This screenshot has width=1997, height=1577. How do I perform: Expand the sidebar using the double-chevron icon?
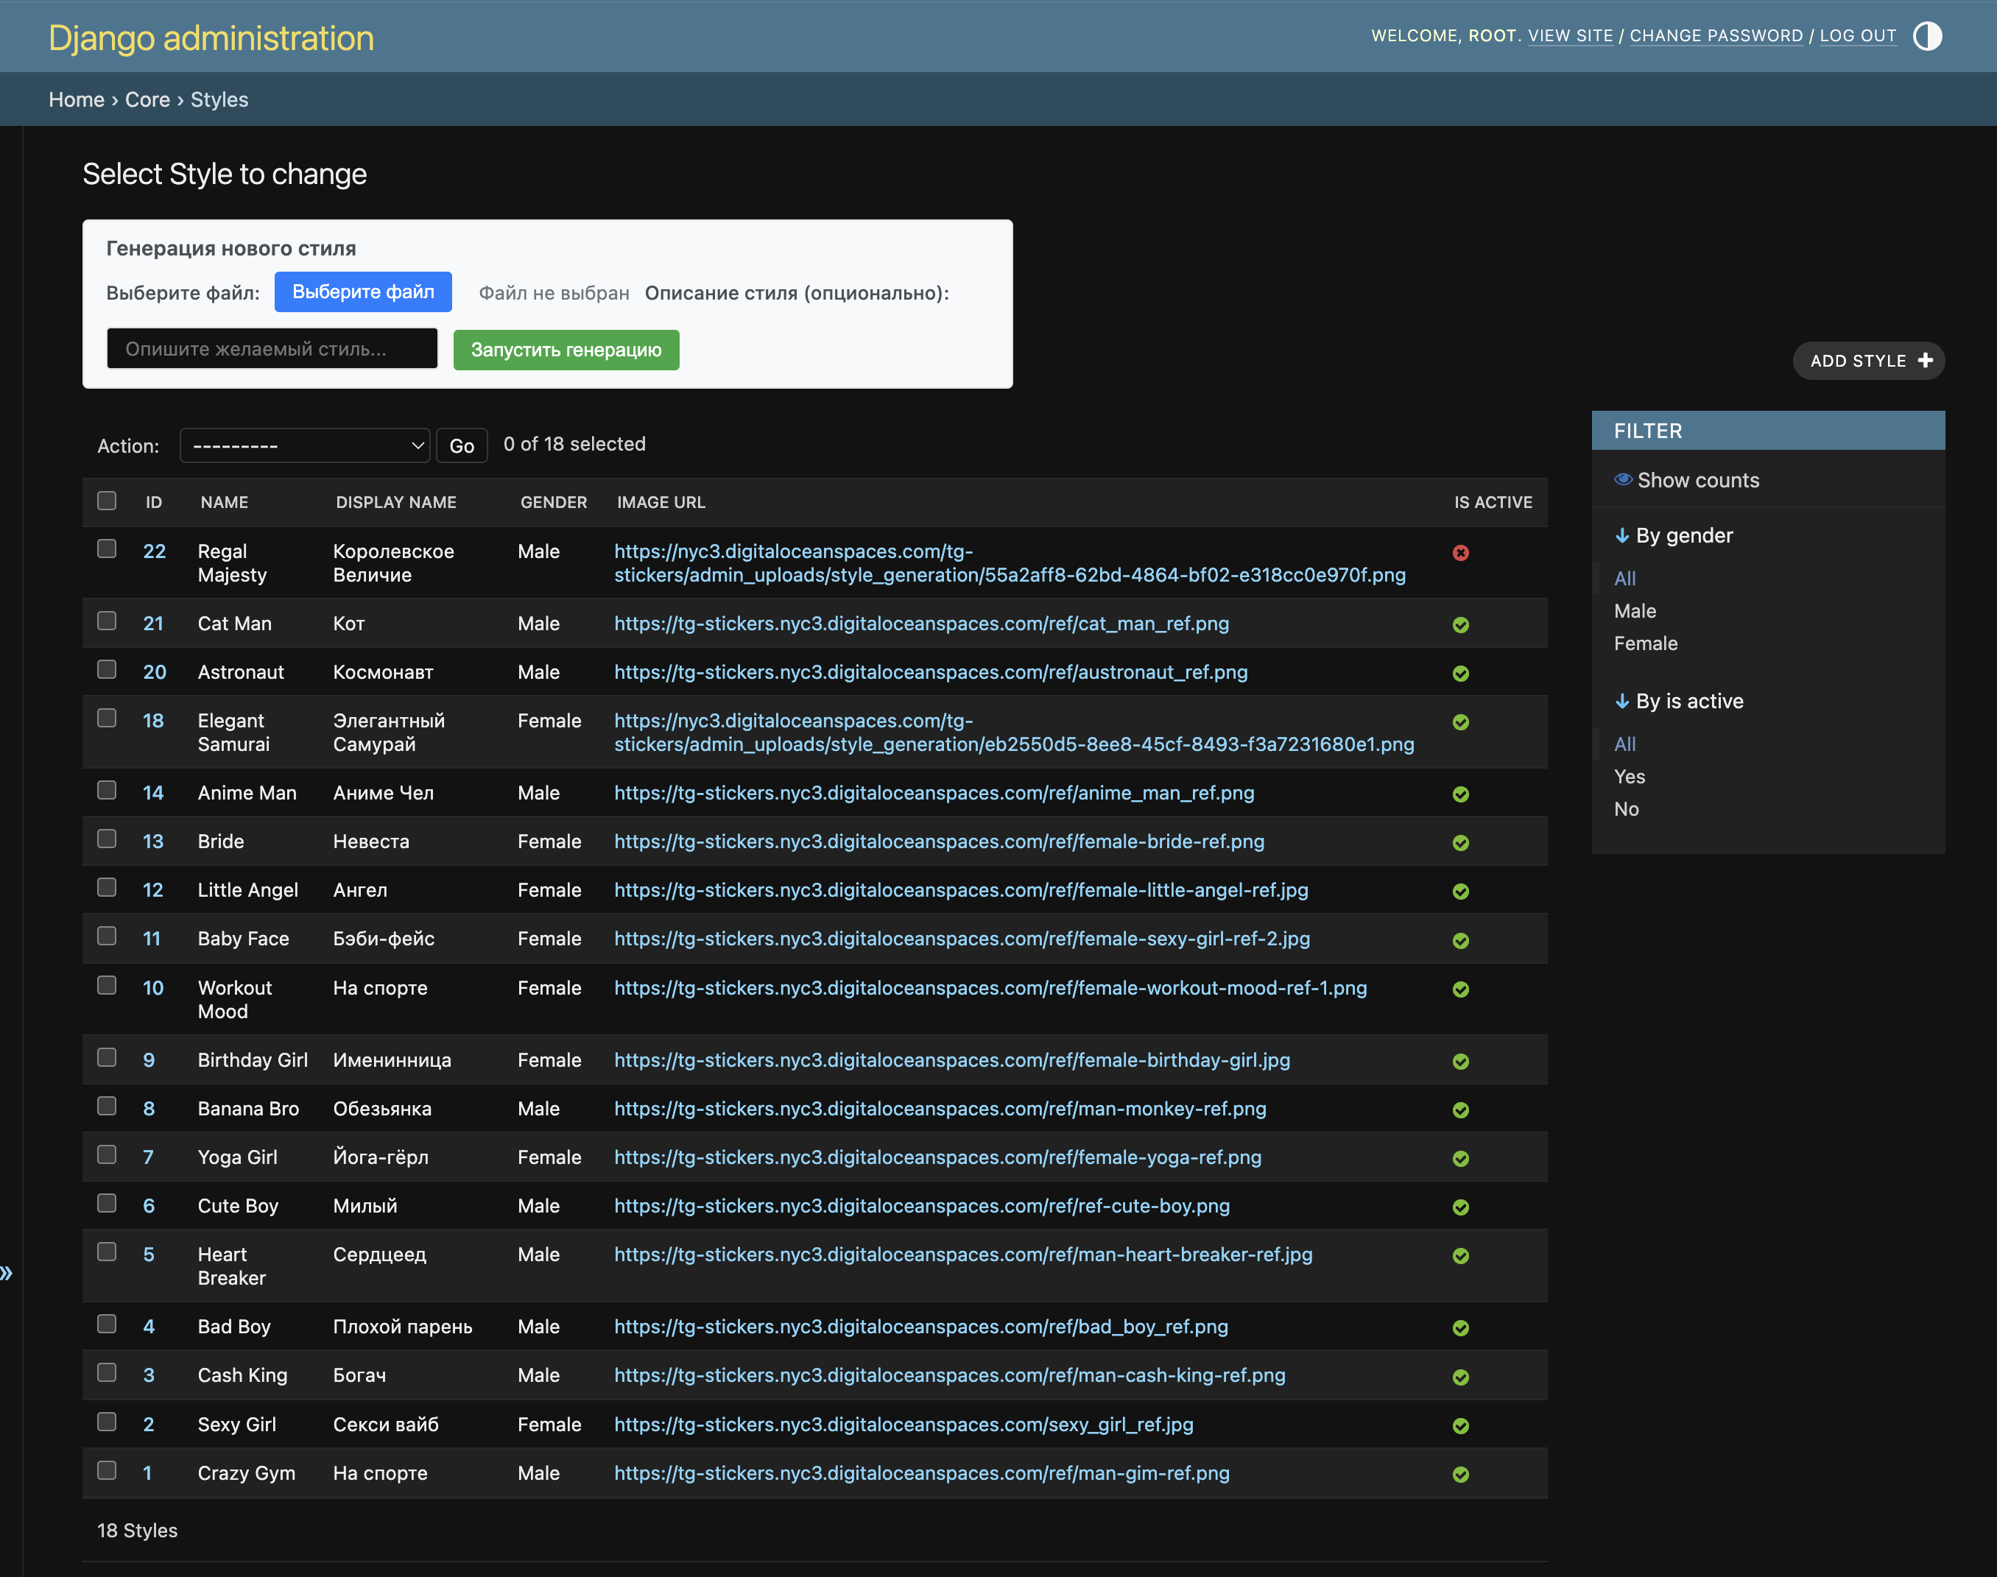coord(7,1273)
